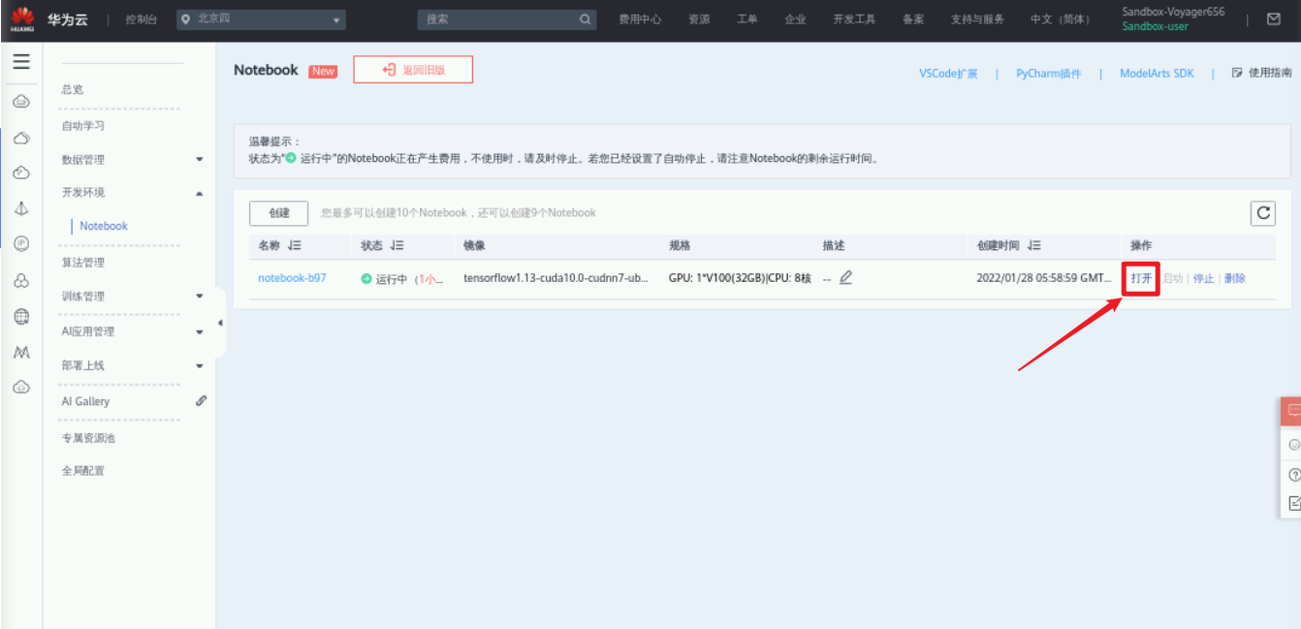Open the survey edit icon on right edge
The height and width of the screenshot is (629, 1301).
click(x=1294, y=503)
